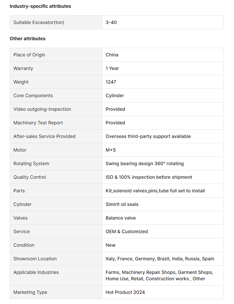Viewport: 234px width, 304px height.
Task: Select the Simirit oil seals value
Action: (122, 204)
